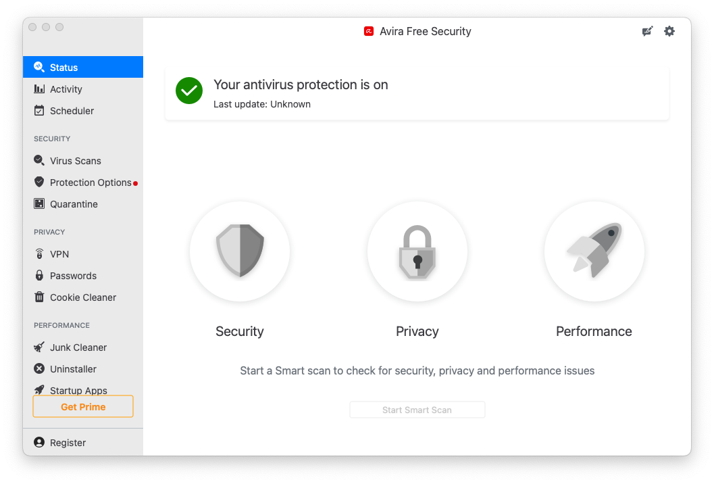Image resolution: width=714 pixels, height=484 pixels.
Task: Click the Uninstaller sidebar icon
Action: (39, 369)
